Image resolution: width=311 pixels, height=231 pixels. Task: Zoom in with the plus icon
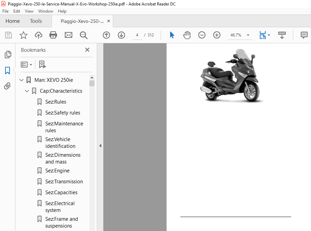217,35
